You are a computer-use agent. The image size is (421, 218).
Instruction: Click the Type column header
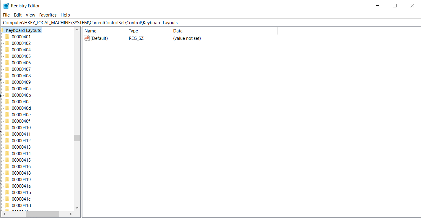click(149, 31)
